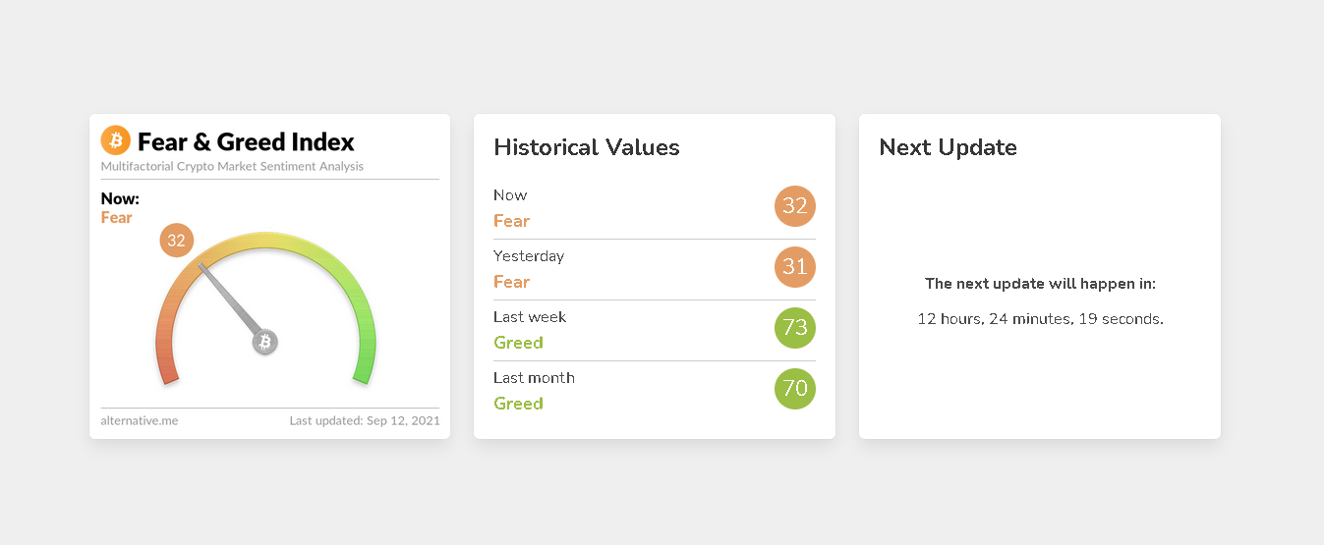Screen dimensions: 1324x545
Task: Click the red extreme-fear end of gauge
Action: pos(167,369)
